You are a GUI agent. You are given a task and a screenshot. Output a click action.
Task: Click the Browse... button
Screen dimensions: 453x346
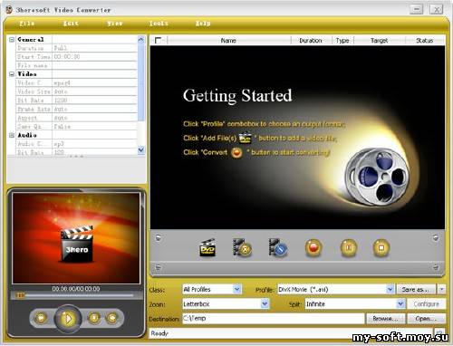(385, 319)
